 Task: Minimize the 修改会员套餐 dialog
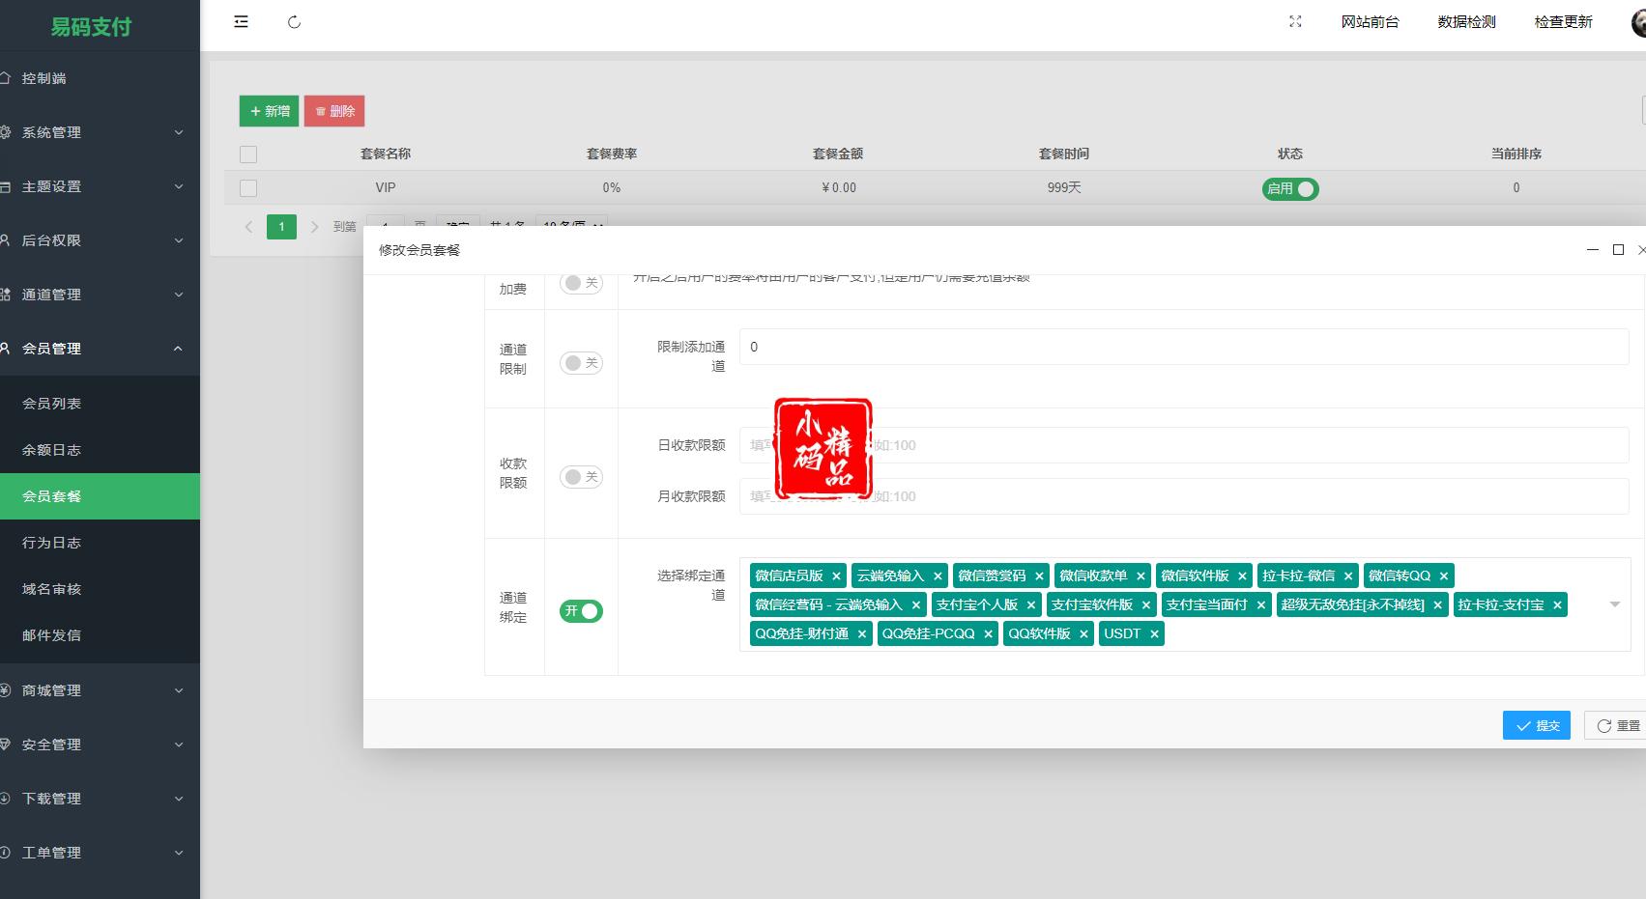click(x=1593, y=250)
